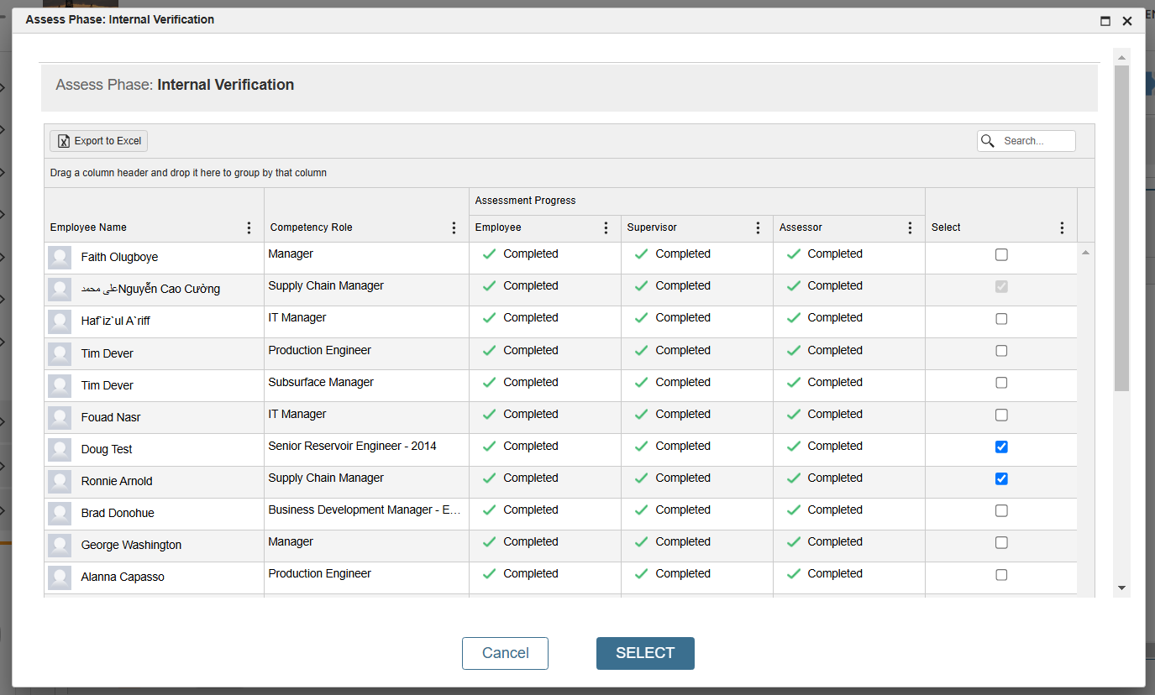Screen dimensions: 1155x695
Task: Open Select column menu dots
Action: (1062, 228)
